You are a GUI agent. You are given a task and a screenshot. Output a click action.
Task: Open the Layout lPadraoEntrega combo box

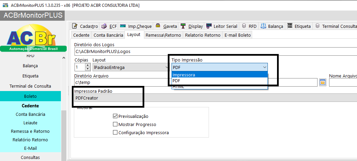130,67
